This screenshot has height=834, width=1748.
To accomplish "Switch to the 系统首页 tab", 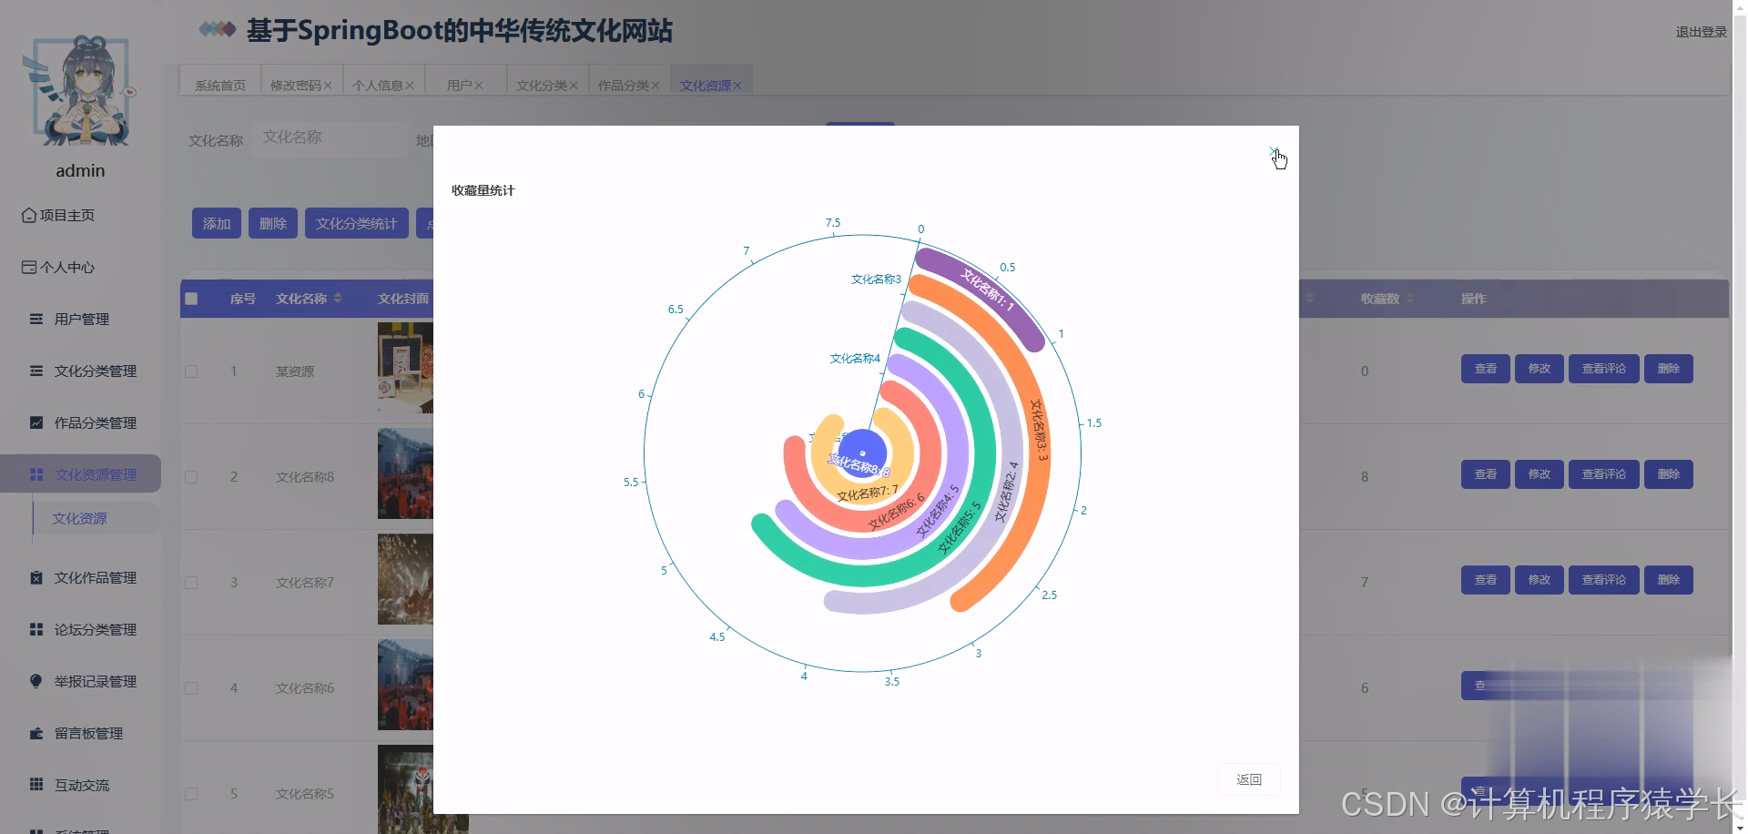I will 217,84.
